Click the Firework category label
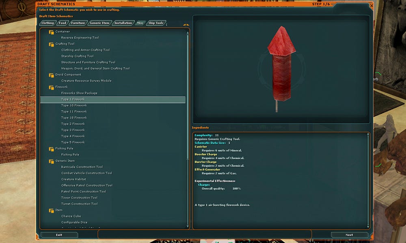This screenshot has height=243, width=406. point(61,87)
